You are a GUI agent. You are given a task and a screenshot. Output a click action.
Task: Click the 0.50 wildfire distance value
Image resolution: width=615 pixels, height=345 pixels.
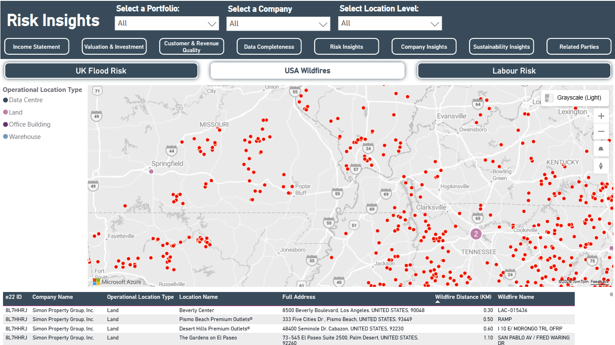click(x=488, y=319)
